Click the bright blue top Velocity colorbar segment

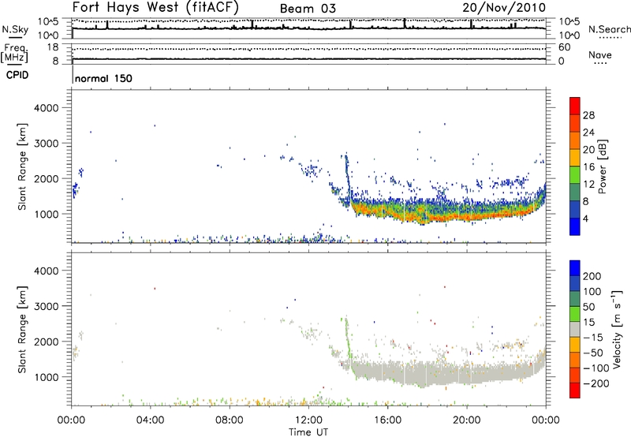(x=575, y=268)
